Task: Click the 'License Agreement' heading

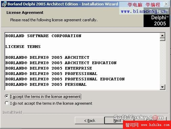Action: click(x=25, y=12)
